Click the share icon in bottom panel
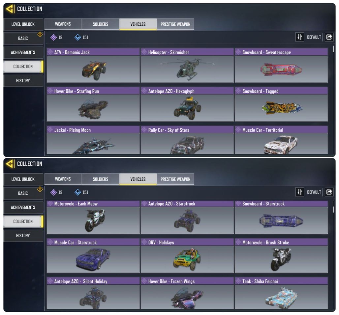 tap(329, 192)
